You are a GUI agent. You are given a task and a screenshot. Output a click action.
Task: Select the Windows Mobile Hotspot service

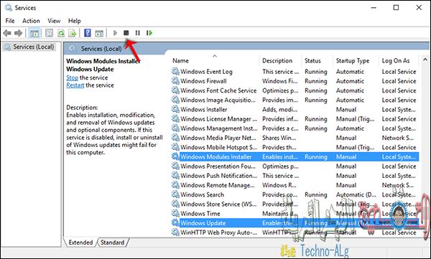(x=295, y=147)
